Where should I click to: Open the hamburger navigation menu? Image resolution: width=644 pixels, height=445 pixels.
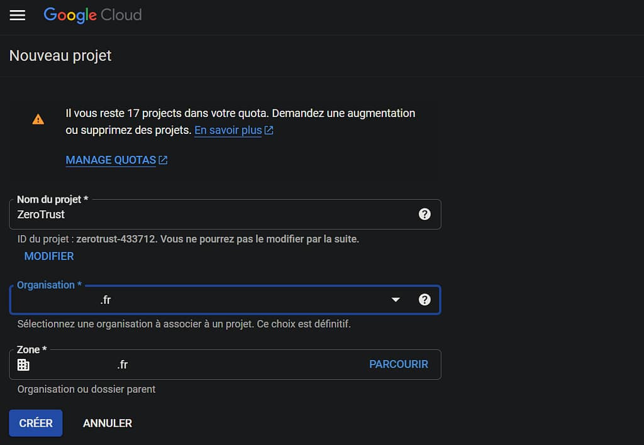pos(18,15)
